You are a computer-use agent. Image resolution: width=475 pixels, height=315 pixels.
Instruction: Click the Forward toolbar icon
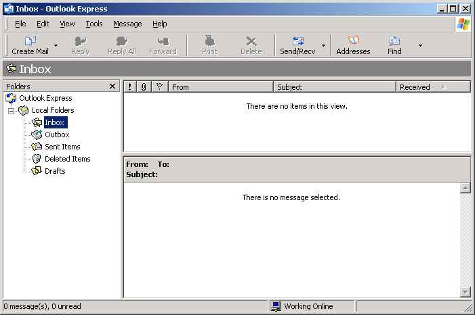click(x=163, y=45)
